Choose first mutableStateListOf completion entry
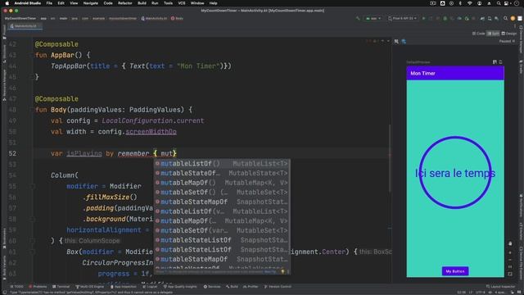This screenshot has width=524, height=295. (x=222, y=240)
